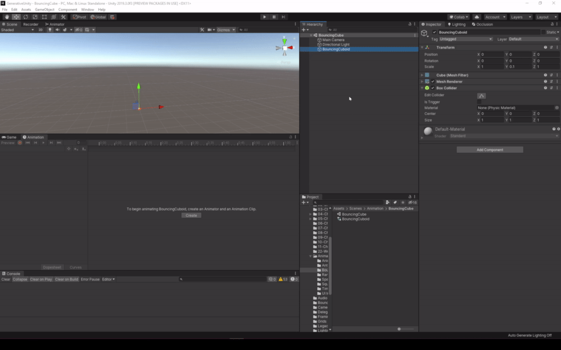
Task: Select the Rect tool
Action: pos(44,17)
